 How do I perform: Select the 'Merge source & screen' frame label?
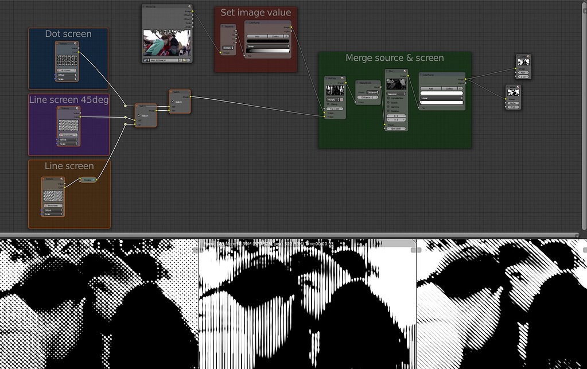pyautogui.click(x=395, y=57)
